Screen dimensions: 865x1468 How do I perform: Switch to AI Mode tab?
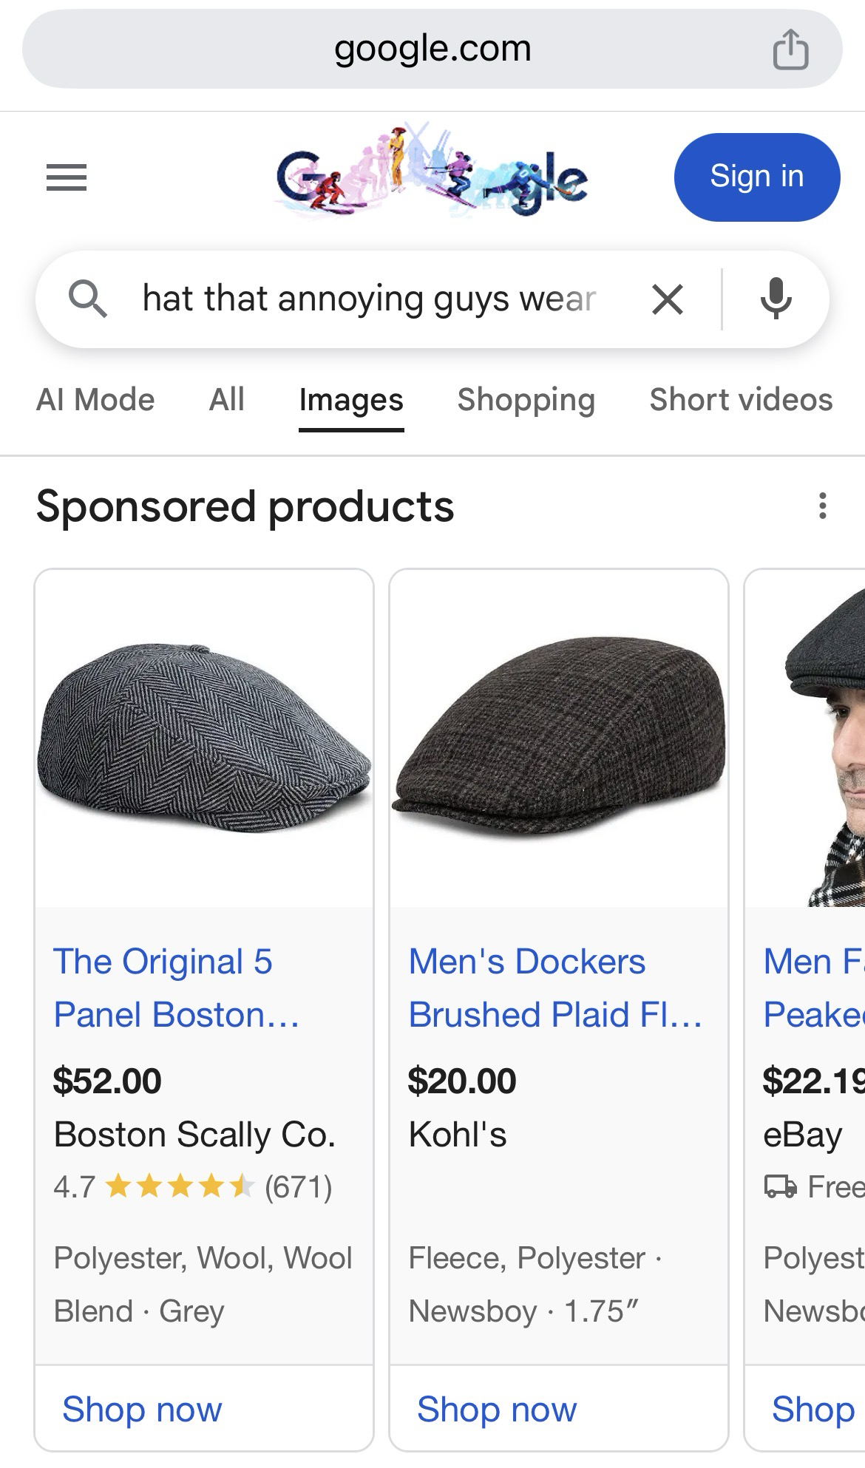[x=95, y=400]
